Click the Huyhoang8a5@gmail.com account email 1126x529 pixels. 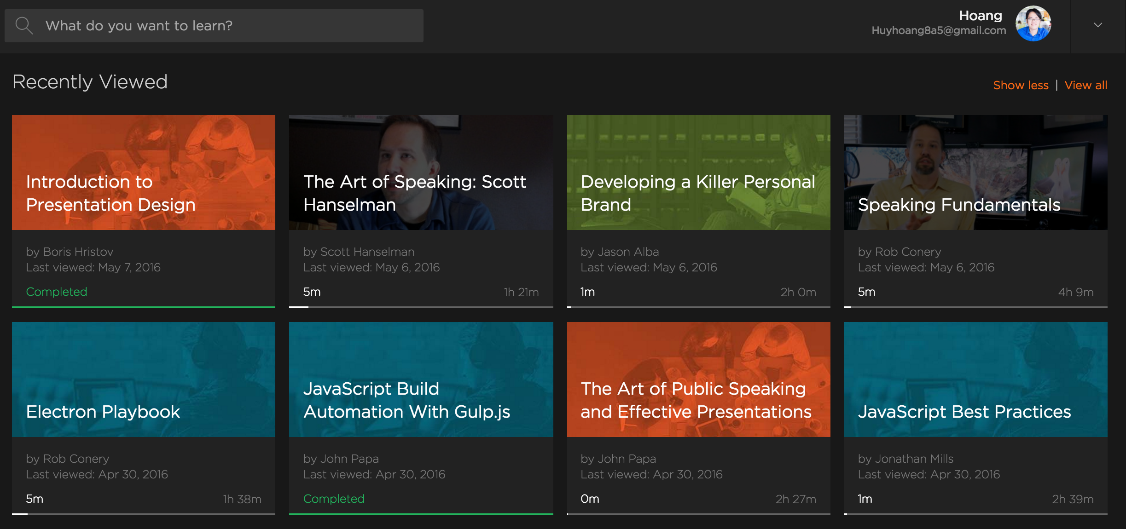click(938, 30)
